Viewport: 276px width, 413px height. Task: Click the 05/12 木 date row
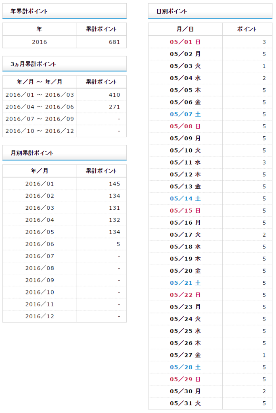[x=210, y=175]
